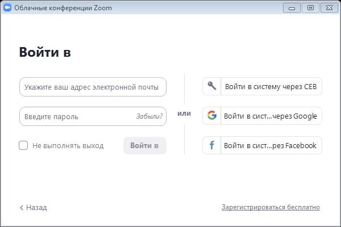This screenshot has height=227, width=341.
Task: Click the 'Не выполнять выход' label text
Action: coord(68,145)
